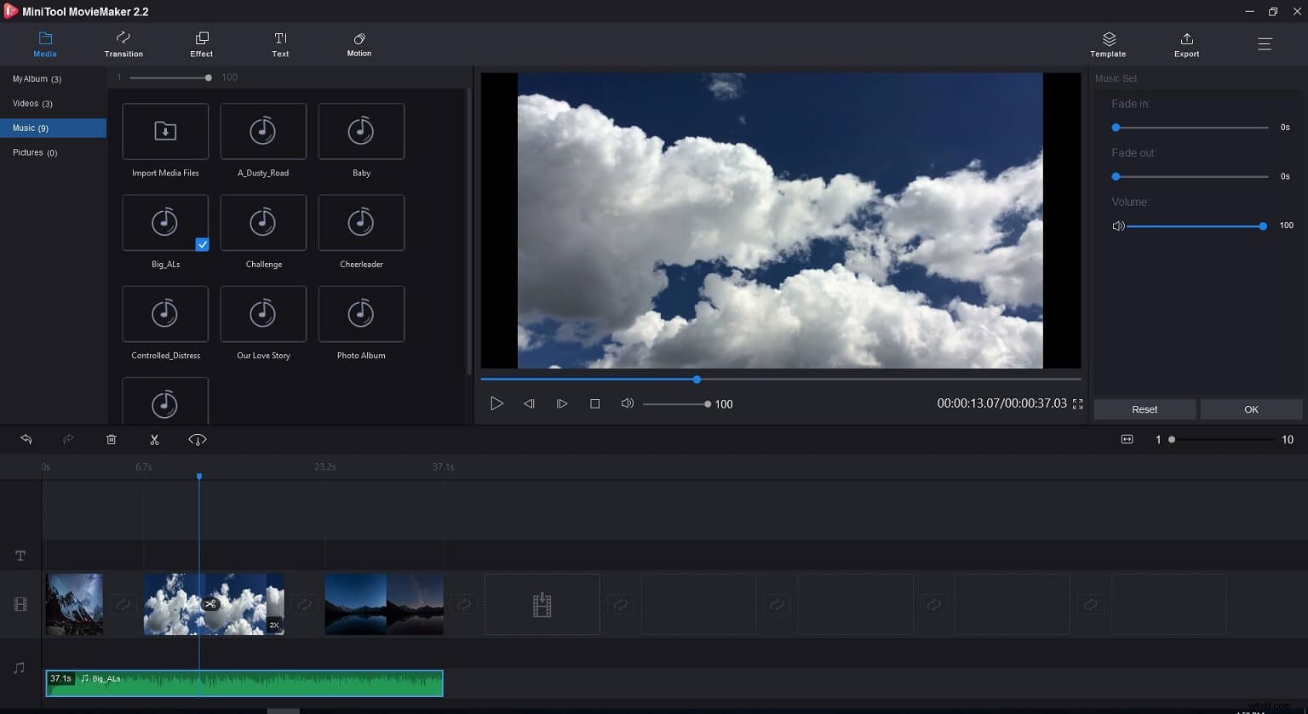Open the Transition panel

click(x=123, y=44)
